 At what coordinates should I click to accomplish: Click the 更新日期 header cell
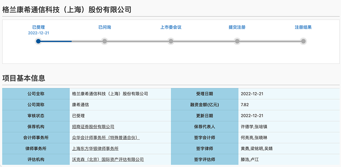pos(205,116)
